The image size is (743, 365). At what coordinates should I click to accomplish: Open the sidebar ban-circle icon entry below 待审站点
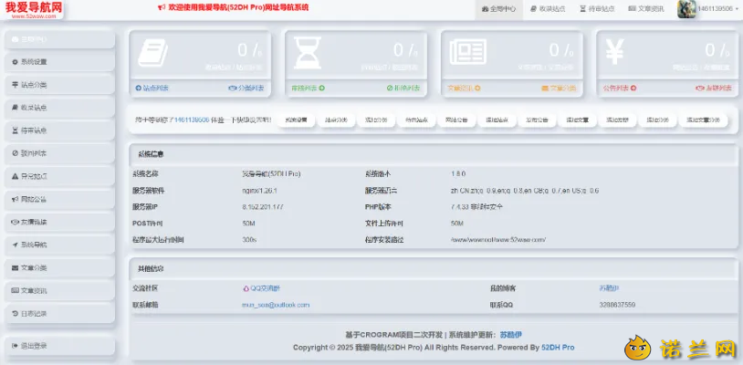pyautogui.click(x=15, y=153)
